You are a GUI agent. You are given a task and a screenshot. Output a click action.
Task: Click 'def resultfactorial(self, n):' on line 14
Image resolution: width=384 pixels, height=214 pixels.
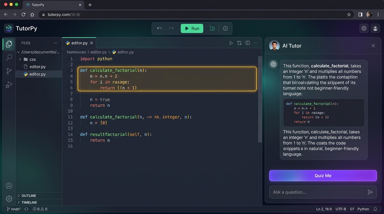click(116, 134)
